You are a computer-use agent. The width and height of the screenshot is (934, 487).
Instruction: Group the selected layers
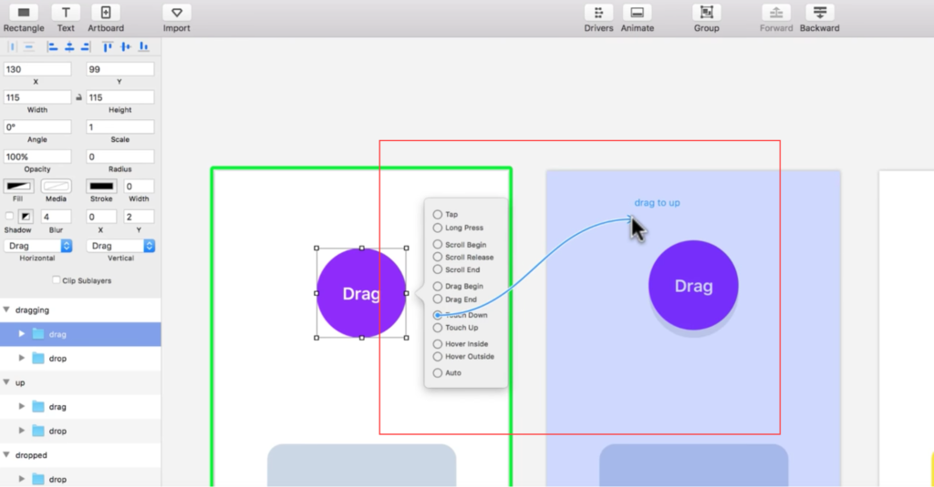click(x=707, y=18)
